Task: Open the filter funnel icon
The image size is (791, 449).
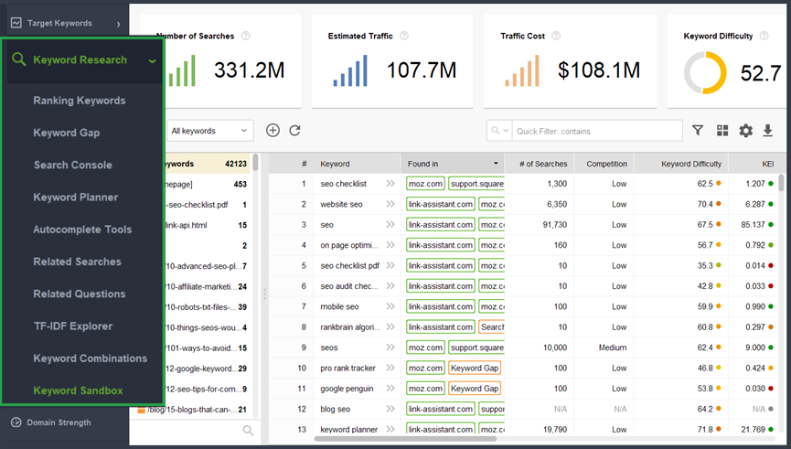Action: (x=698, y=131)
